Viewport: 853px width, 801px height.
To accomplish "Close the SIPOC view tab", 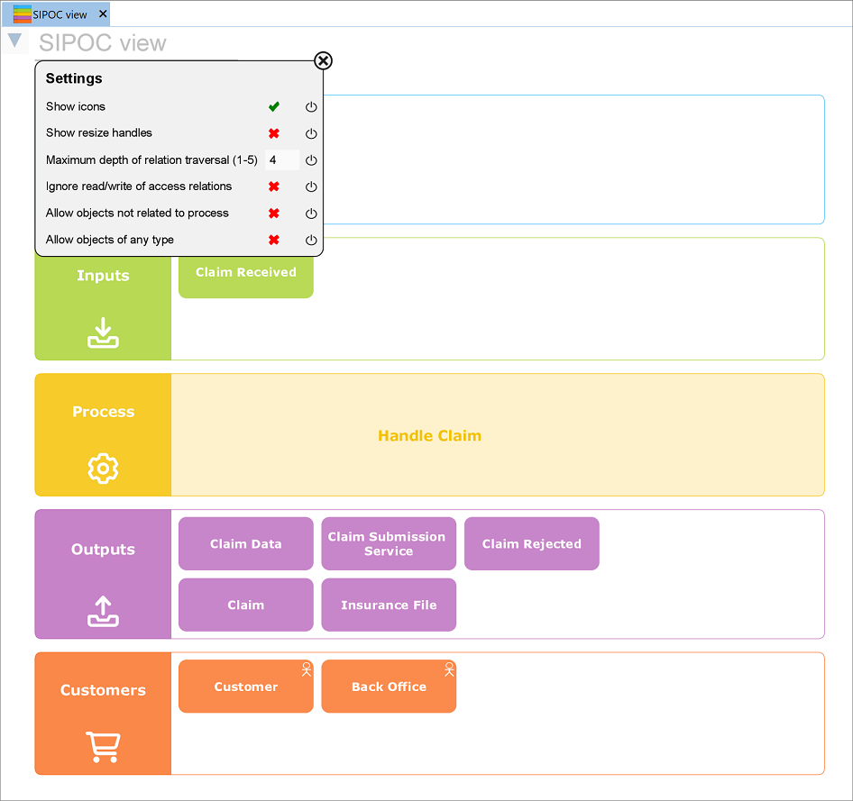I will pyautogui.click(x=103, y=14).
